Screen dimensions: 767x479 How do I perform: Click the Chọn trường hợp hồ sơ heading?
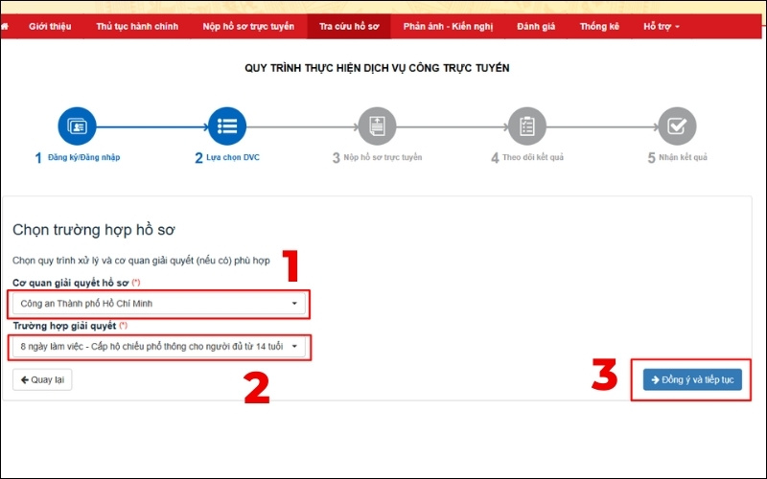click(x=93, y=230)
